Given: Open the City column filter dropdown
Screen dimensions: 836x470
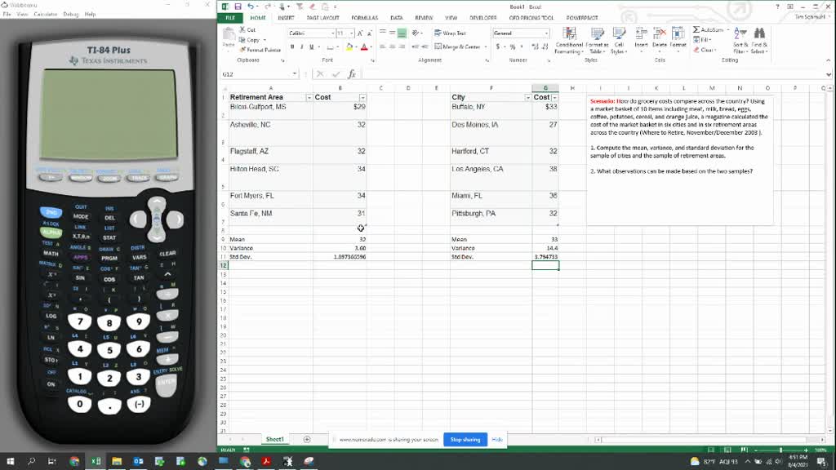Looking at the screenshot, I should click(x=528, y=98).
